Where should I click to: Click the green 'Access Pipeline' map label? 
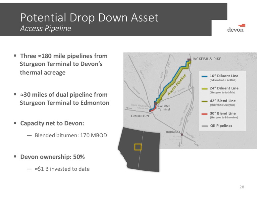[177, 84]
